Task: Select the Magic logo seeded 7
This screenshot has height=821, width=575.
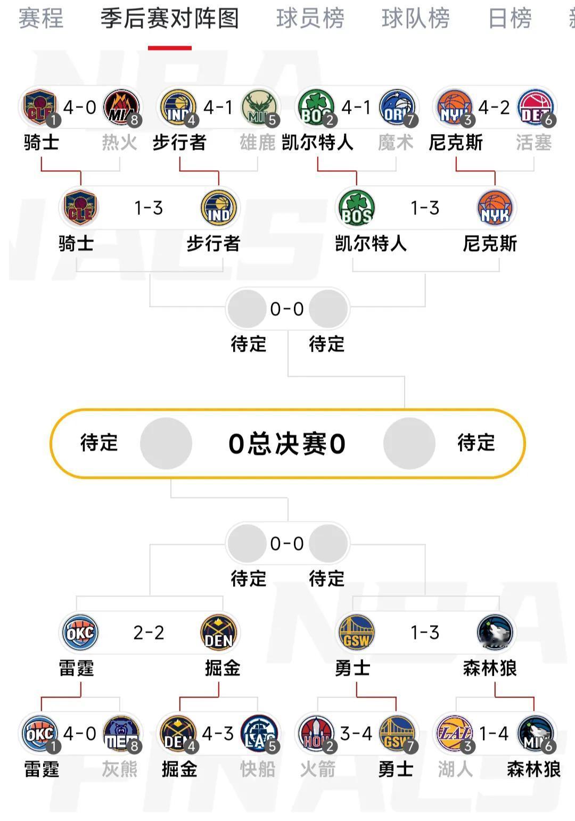Action: pyautogui.click(x=398, y=107)
